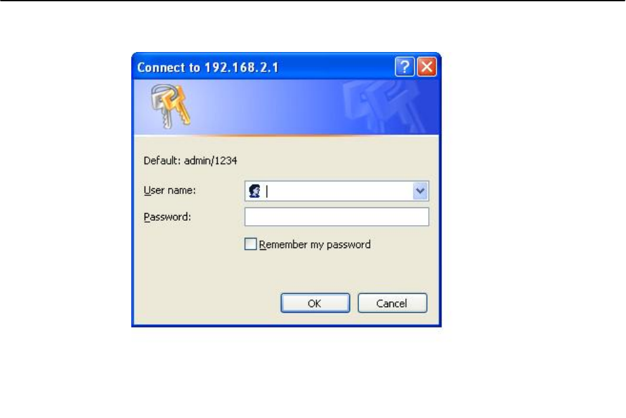The height and width of the screenshot is (418, 626).
Task: Enable the Remember my password checkbox
Action: pos(251,244)
